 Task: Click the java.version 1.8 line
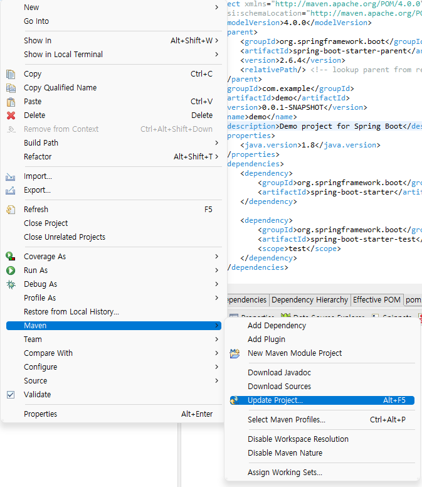(310, 145)
